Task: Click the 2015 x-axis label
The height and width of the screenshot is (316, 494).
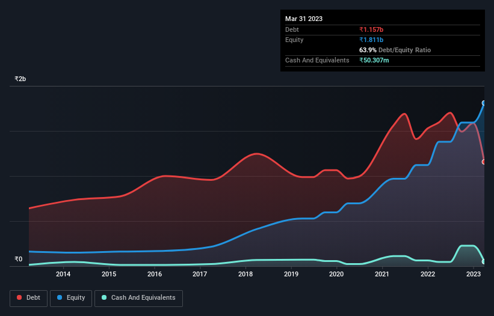Action: tap(109, 274)
